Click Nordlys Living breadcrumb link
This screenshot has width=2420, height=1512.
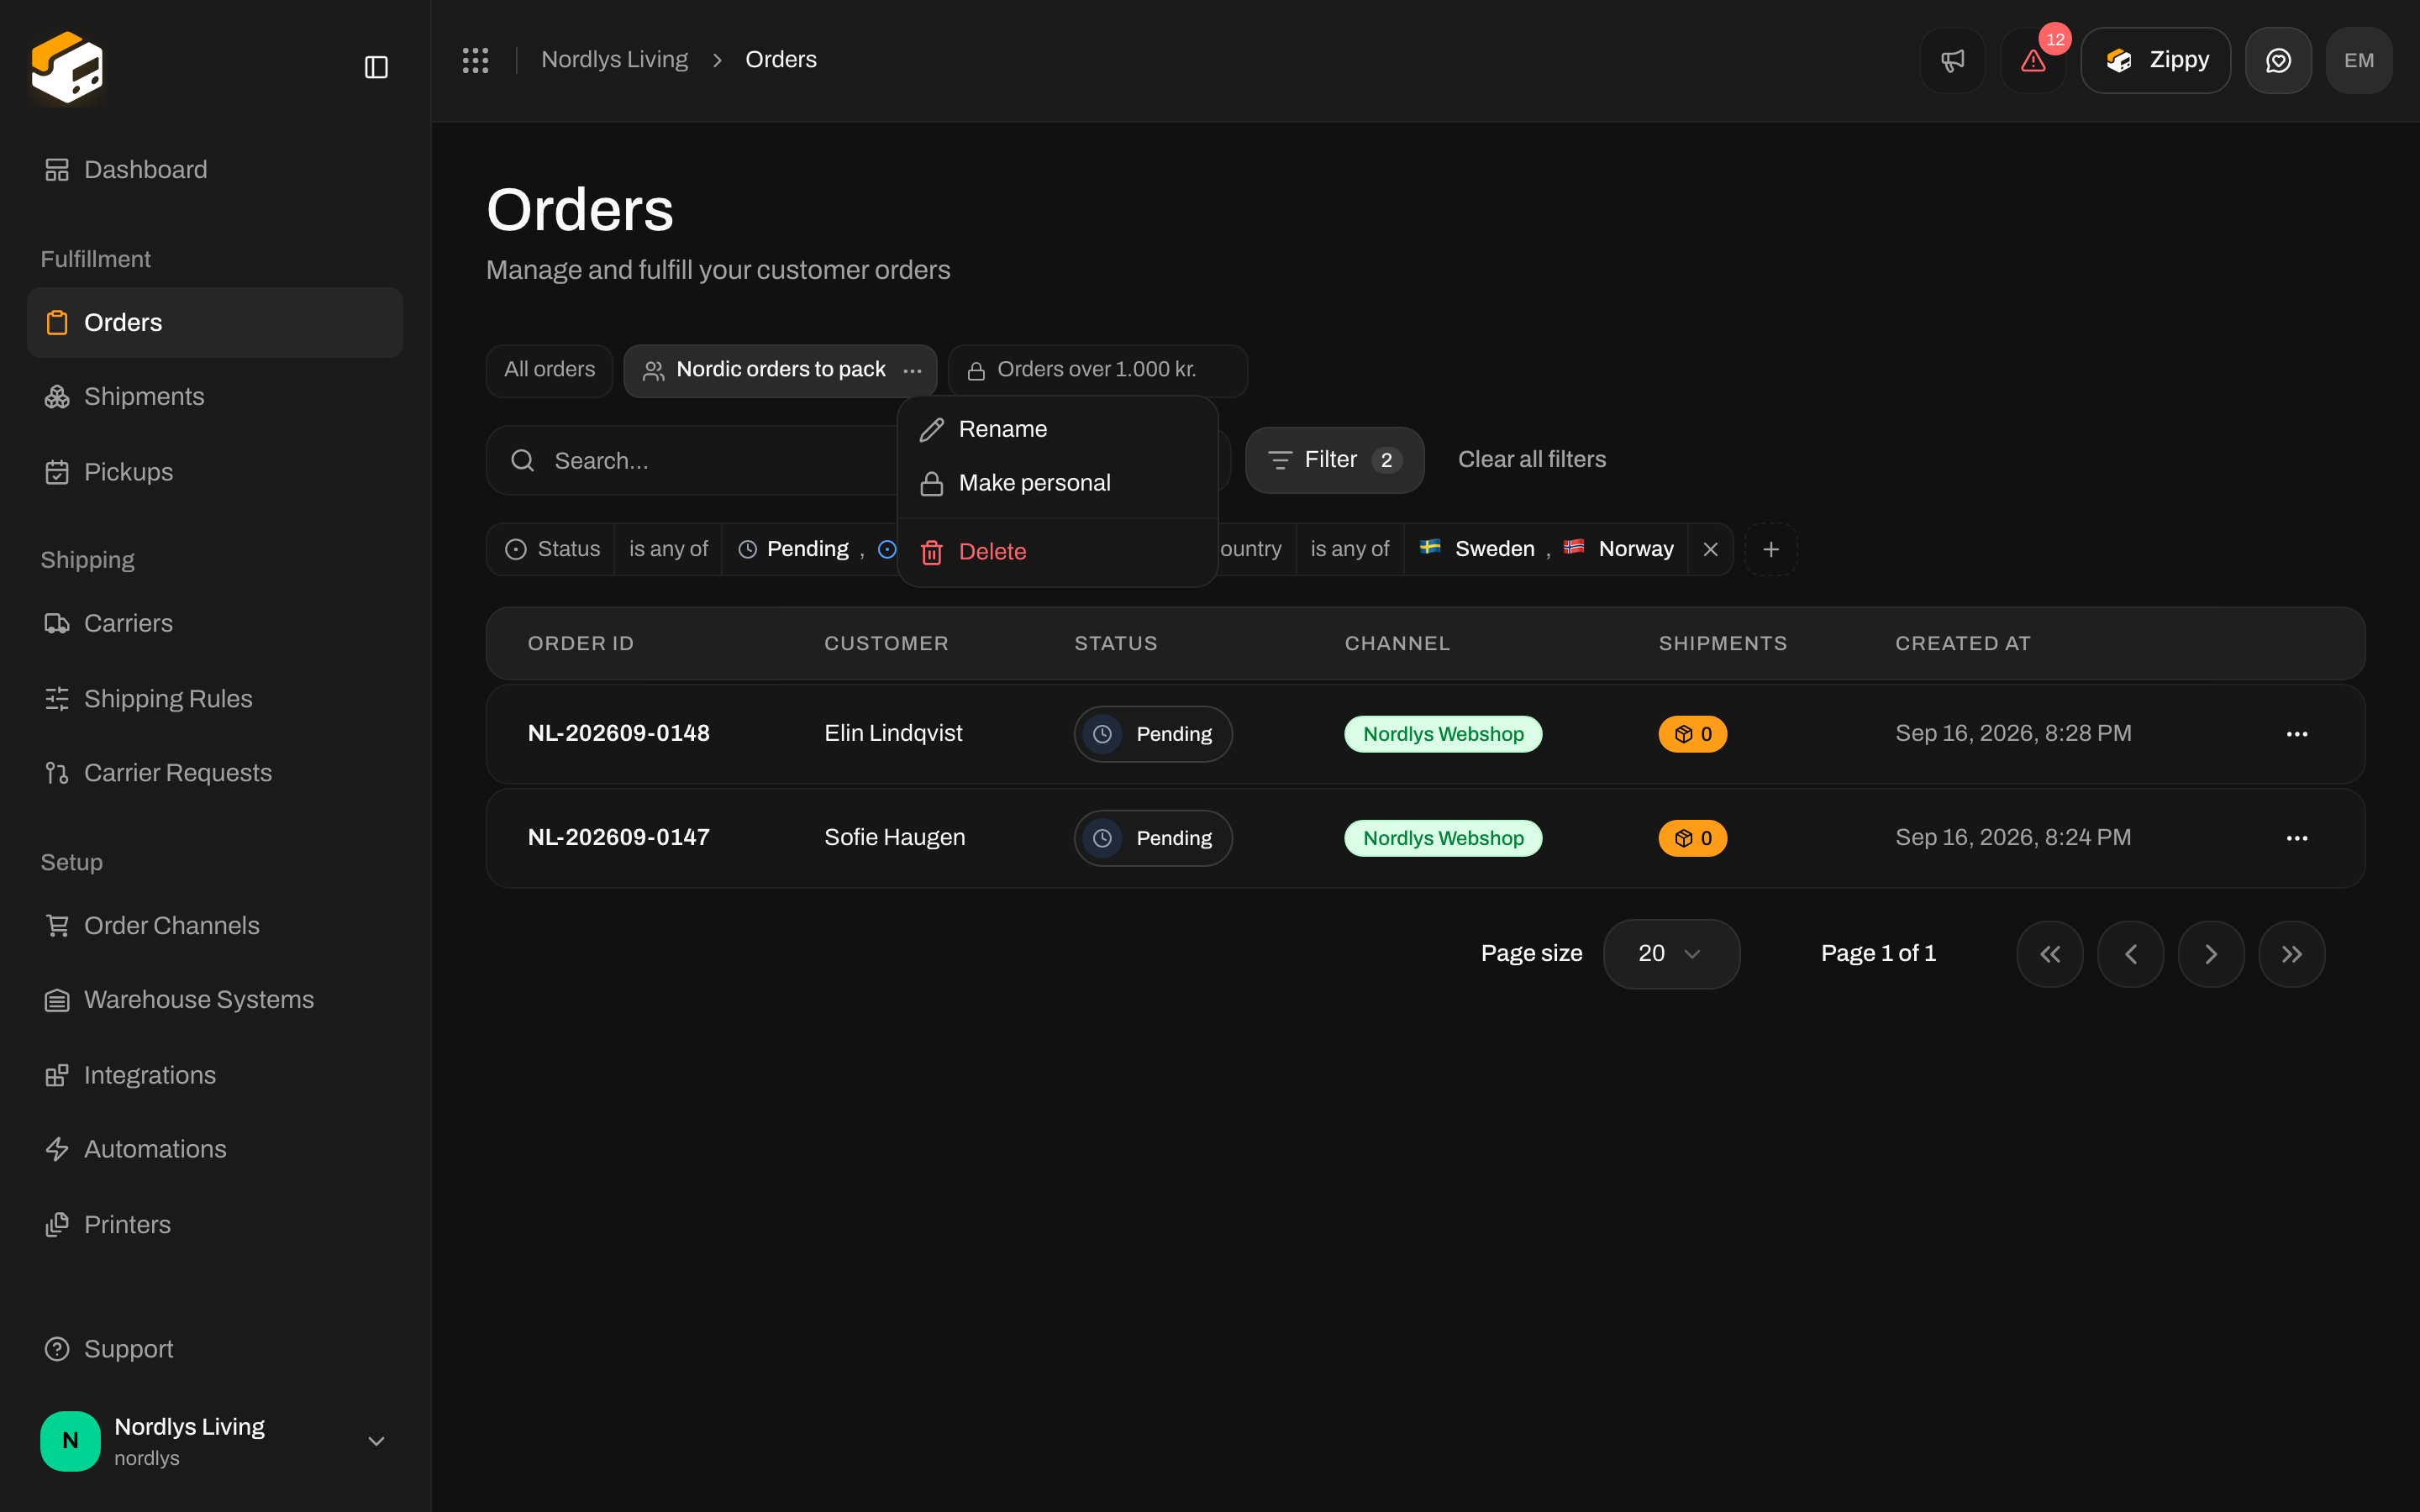point(614,60)
